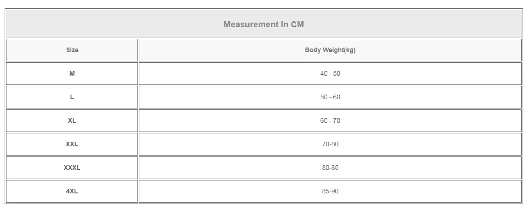Select the '50 - 60' weight value
Viewport: 530px width, 210px height.
coord(330,97)
